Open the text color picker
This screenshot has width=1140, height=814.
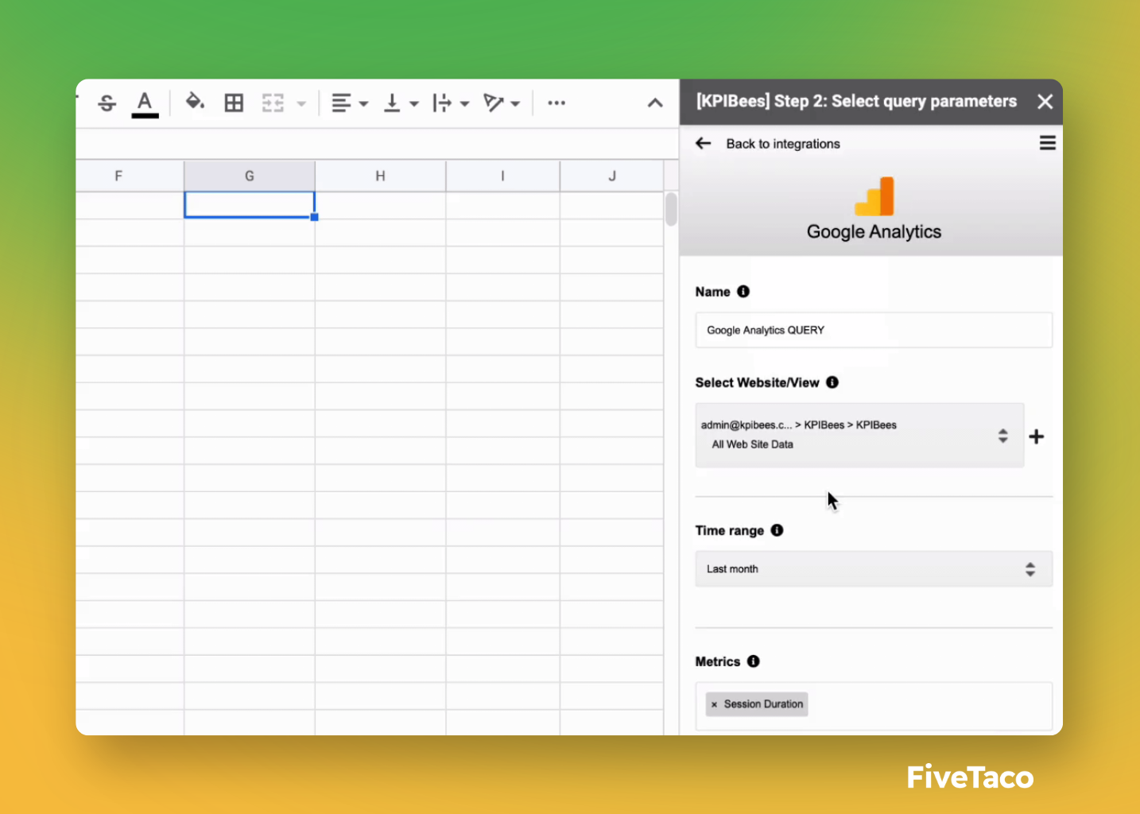pos(145,103)
